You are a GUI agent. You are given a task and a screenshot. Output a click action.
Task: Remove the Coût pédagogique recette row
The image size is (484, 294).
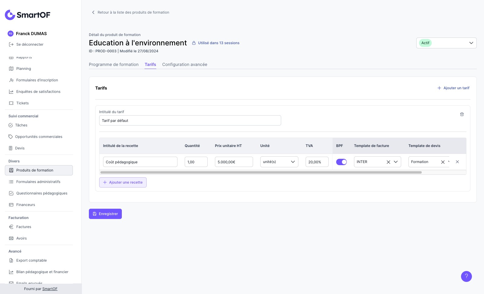(x=457, y=162)
